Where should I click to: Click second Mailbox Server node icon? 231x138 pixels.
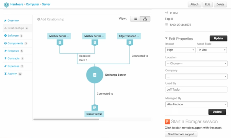pos(95,42)
